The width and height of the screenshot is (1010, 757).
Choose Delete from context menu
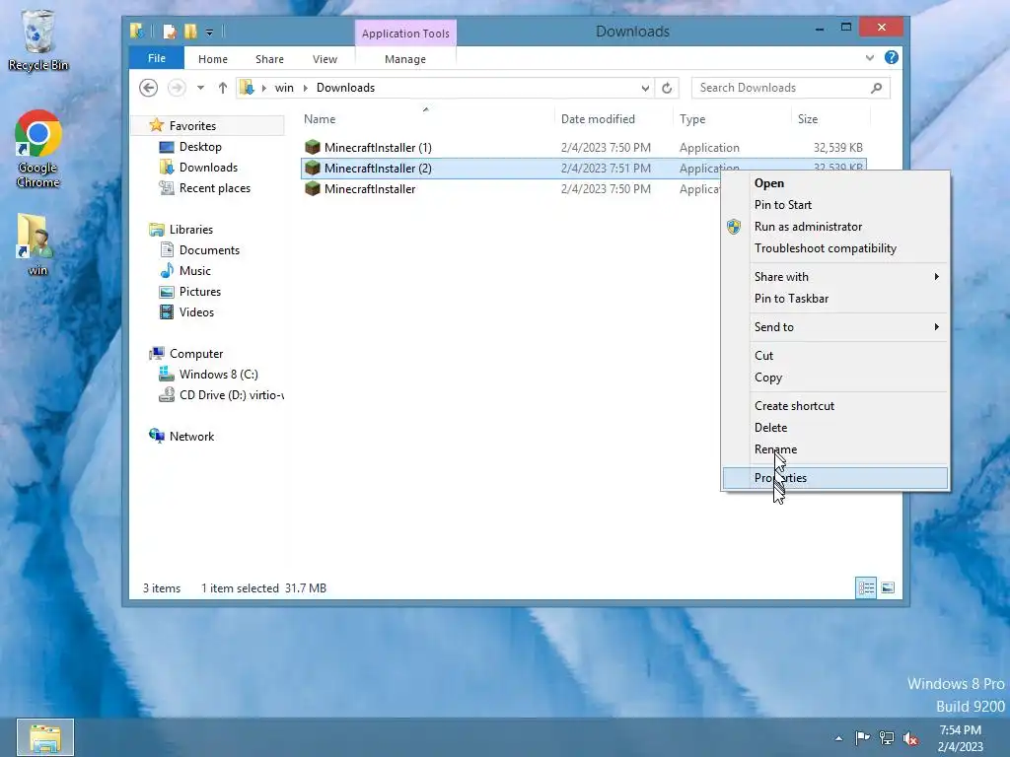click(x=835, y=428)
